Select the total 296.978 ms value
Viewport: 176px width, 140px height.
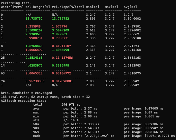(71, 104)
